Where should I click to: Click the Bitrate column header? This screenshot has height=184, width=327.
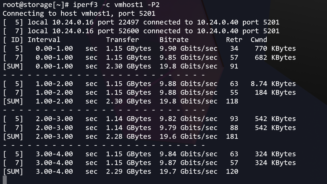tap(174, 40)
